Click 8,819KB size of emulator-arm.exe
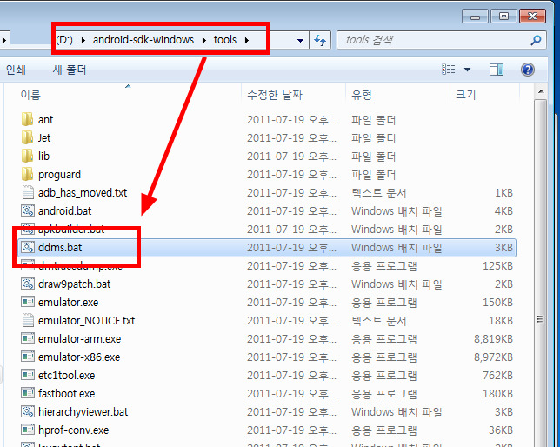The image size is (560, 447). (494, 339)
